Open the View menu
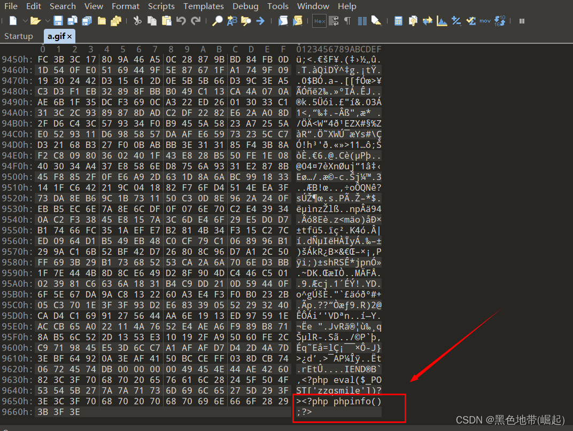This screenshot has width=573, height=431. (94, 6)
